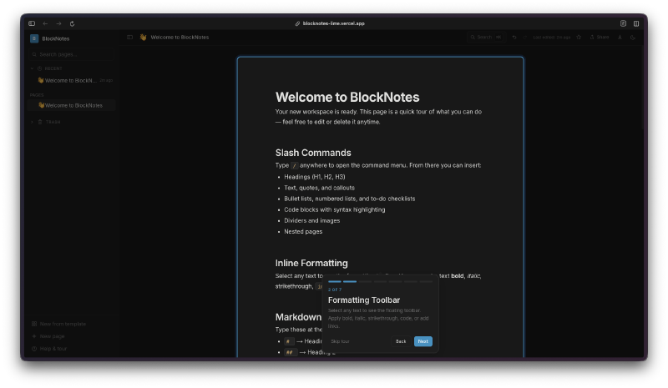Click the Welcome to BlockNotes breadcrumb title

click(x=180, y=37)
